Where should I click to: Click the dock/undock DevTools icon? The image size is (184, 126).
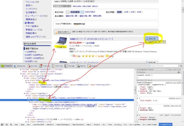2,124
